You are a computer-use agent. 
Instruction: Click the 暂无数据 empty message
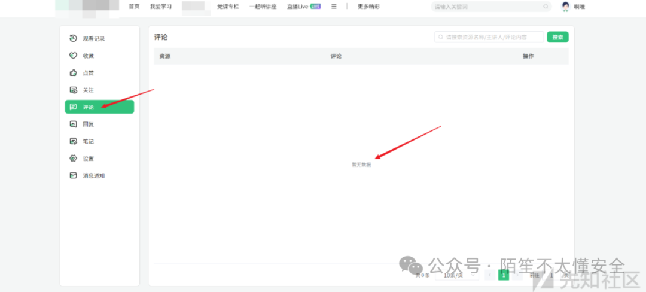(361, 165)
